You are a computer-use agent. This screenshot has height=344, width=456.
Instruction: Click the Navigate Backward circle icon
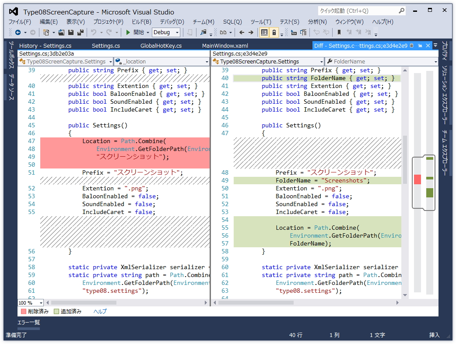coord(18,32)
